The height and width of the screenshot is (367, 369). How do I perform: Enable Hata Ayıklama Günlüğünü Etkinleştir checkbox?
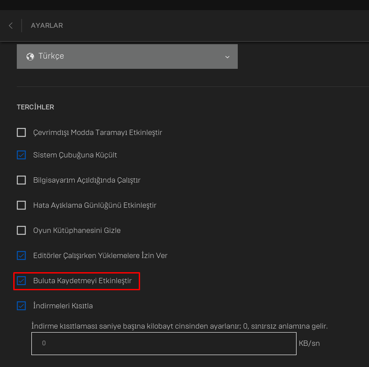(x=21, y=205)
